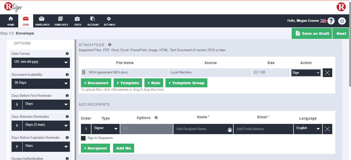Open the Signer type dropdown

point(106,129)
